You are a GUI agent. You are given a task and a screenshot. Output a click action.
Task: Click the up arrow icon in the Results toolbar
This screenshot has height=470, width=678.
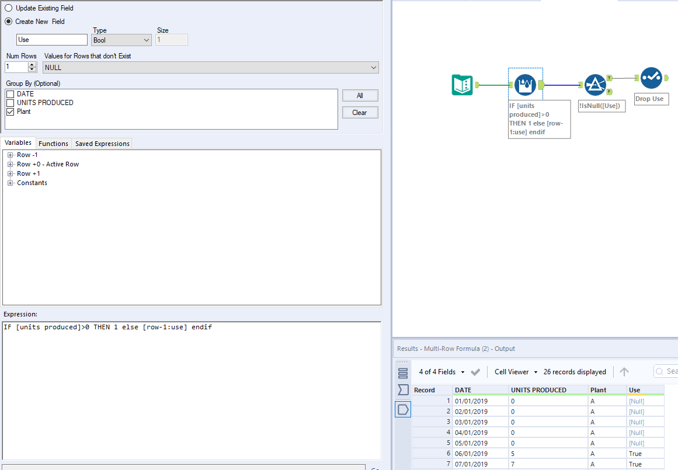(x=624, y=371)
